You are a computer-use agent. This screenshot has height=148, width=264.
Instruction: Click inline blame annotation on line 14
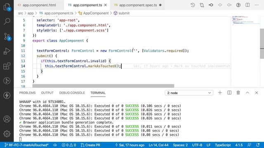[182, 66]
